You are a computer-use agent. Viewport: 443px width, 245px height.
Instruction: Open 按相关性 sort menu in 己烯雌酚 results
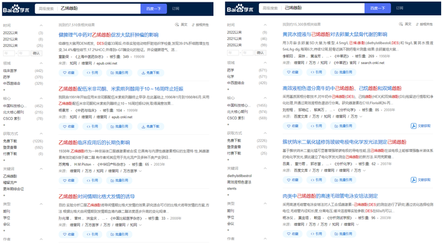[424, 24]
